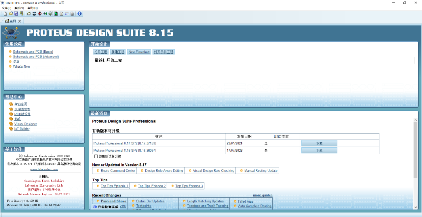
Task: Open Push and Shove link
Action: click(114, 201)
